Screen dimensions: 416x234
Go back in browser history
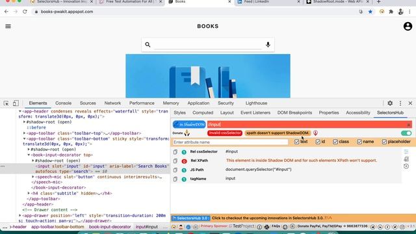click(6, 12)
